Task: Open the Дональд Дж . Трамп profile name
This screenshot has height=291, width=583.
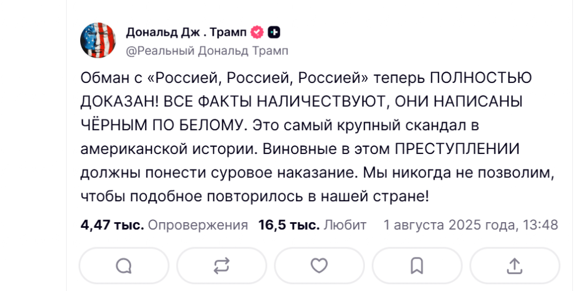Action: (x=186, y=32)
